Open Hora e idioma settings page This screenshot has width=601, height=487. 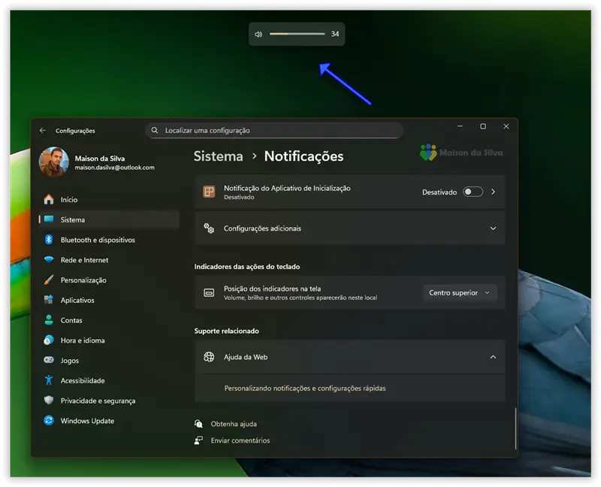(83, 340)
